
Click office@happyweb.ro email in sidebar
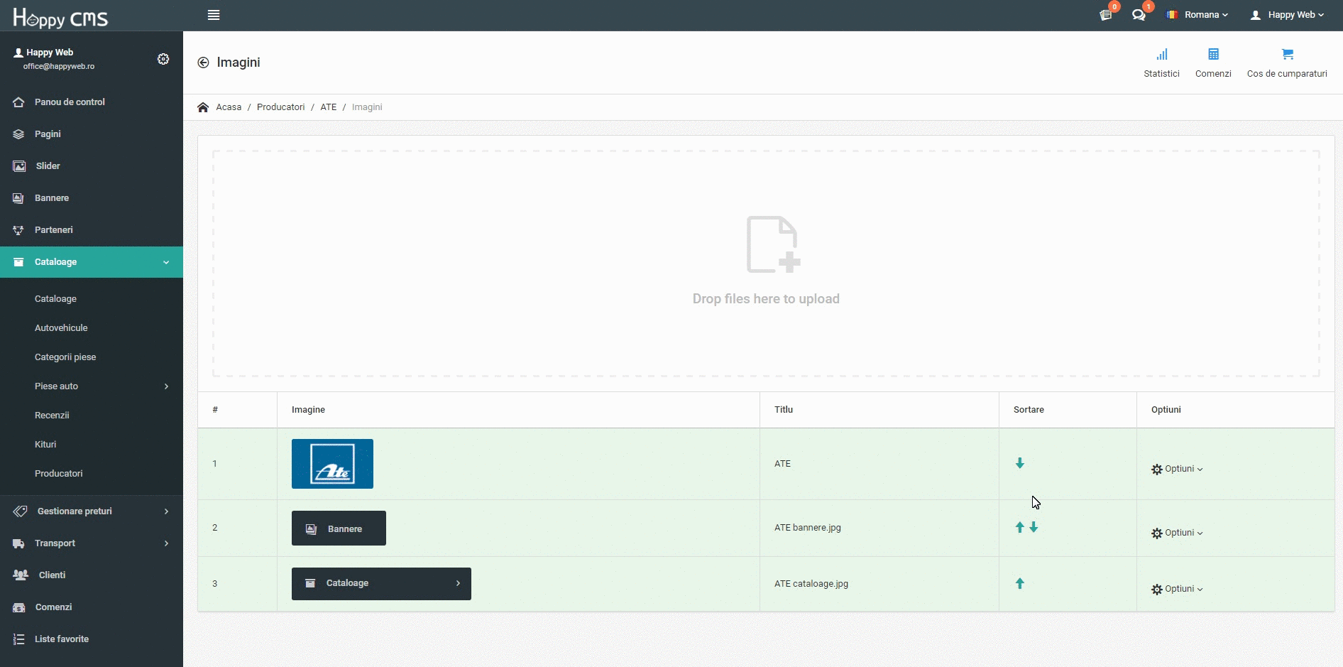tap(59, 66)
